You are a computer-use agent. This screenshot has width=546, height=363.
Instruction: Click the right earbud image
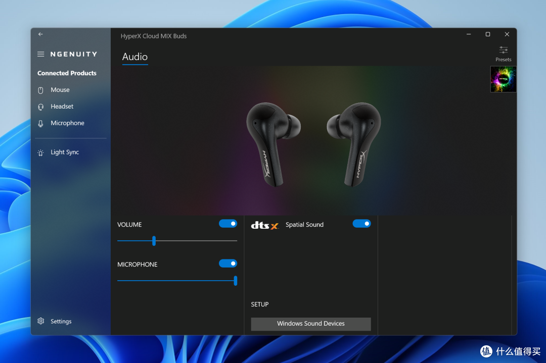click(354, 144)
